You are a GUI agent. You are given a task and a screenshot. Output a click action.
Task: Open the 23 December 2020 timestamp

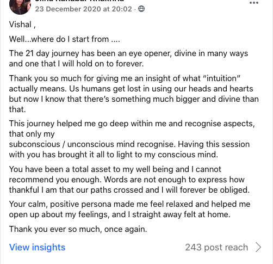coord(83,9)
